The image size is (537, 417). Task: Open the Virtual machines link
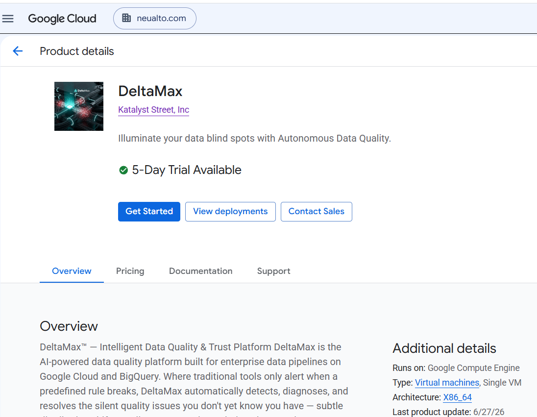coord(447,382)
